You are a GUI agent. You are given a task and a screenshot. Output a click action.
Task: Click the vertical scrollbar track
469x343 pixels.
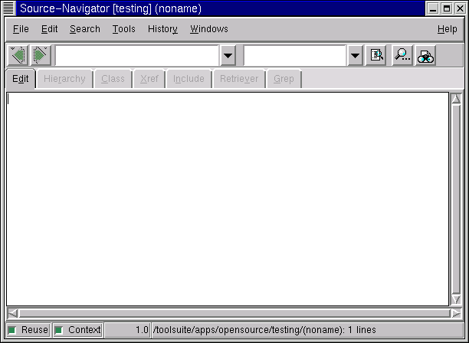456,199
